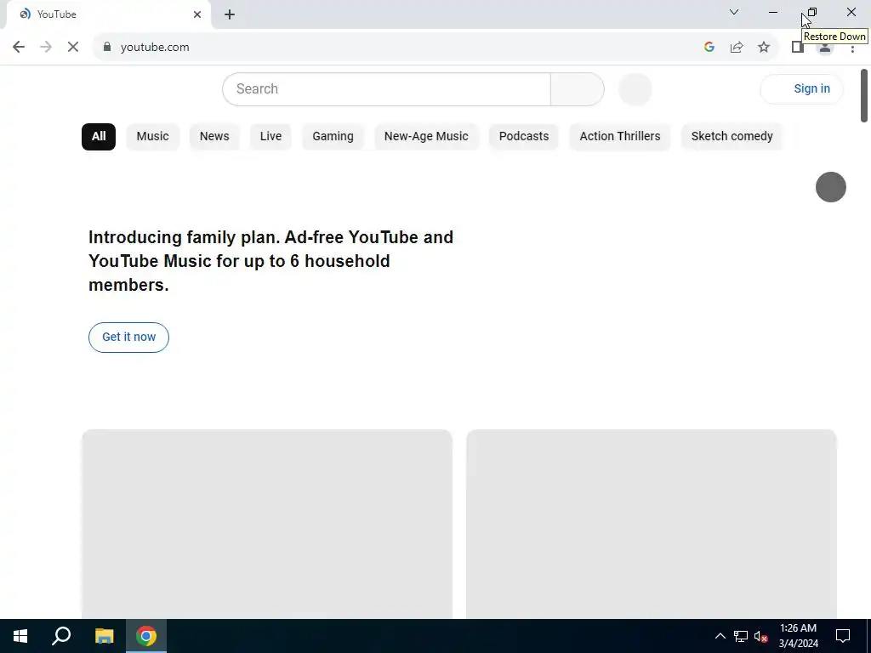Click the family plan promo headline

click(x=271, y=261)
